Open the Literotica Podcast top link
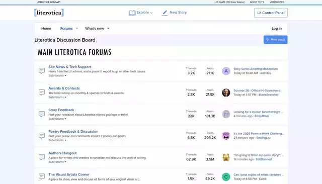 [48, 2]
